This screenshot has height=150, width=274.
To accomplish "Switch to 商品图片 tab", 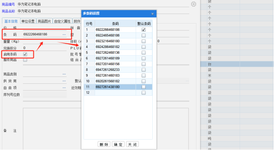I will pos(44,21).
